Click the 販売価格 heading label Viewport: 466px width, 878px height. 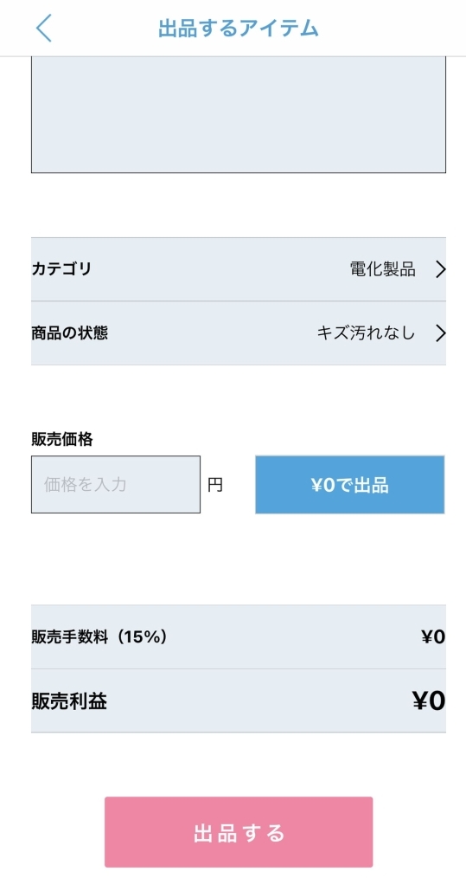click(62, 440)
